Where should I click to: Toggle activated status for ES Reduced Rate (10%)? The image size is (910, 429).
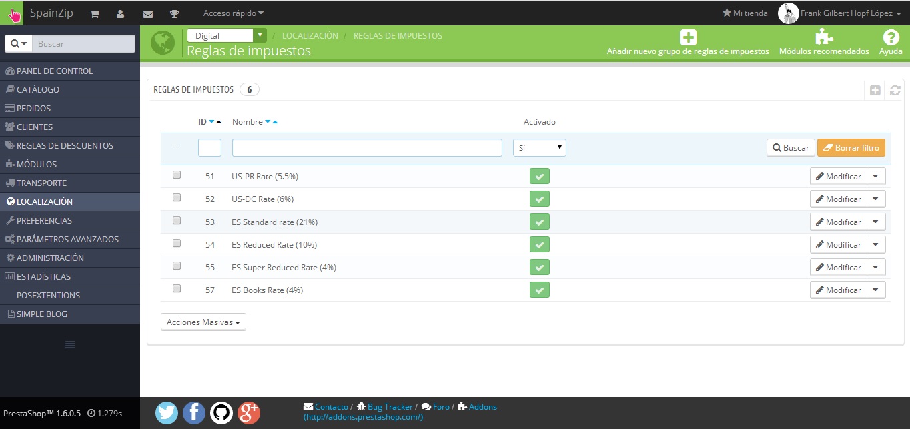click(x=539, y=244)
